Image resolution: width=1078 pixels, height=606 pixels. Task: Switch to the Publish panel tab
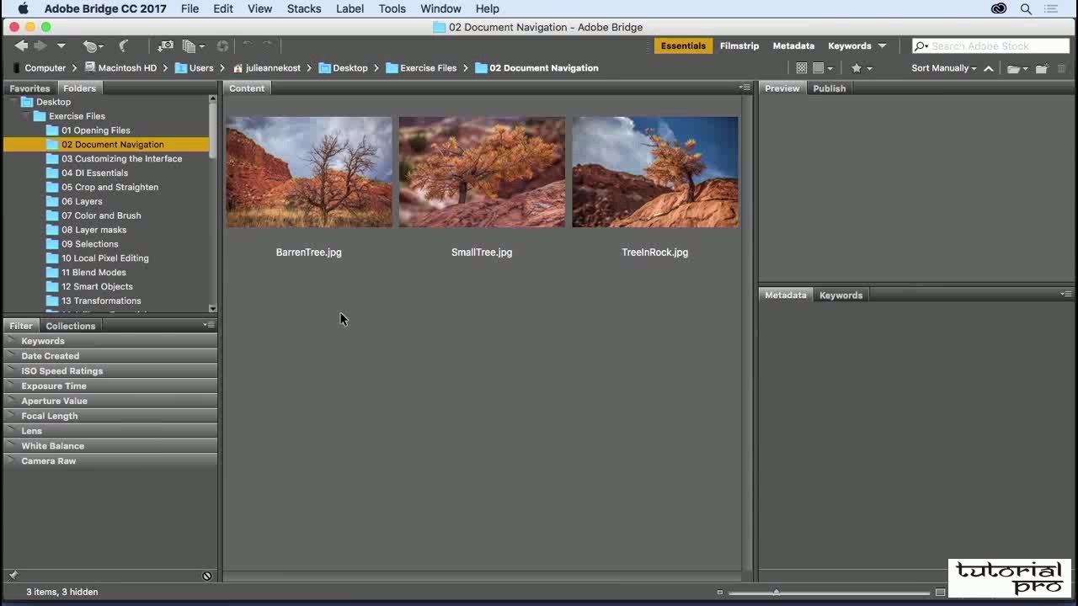click(830, 88)
